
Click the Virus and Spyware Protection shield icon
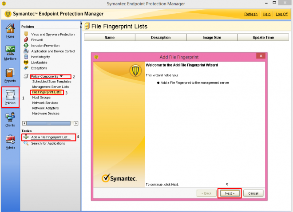26,34
